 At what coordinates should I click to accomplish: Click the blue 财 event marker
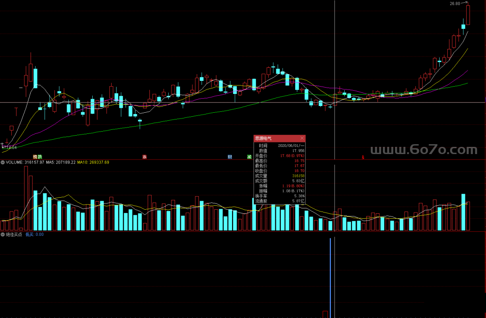click(x=229, y=157)
